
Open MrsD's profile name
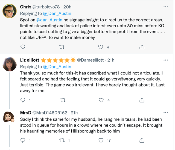click(x=25, y=112)
